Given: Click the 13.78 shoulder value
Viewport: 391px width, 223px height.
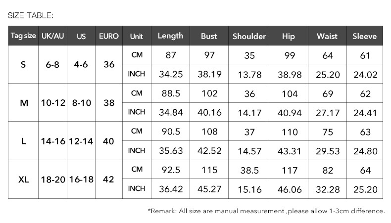Looking at the screenshot, I should [249, 75].
